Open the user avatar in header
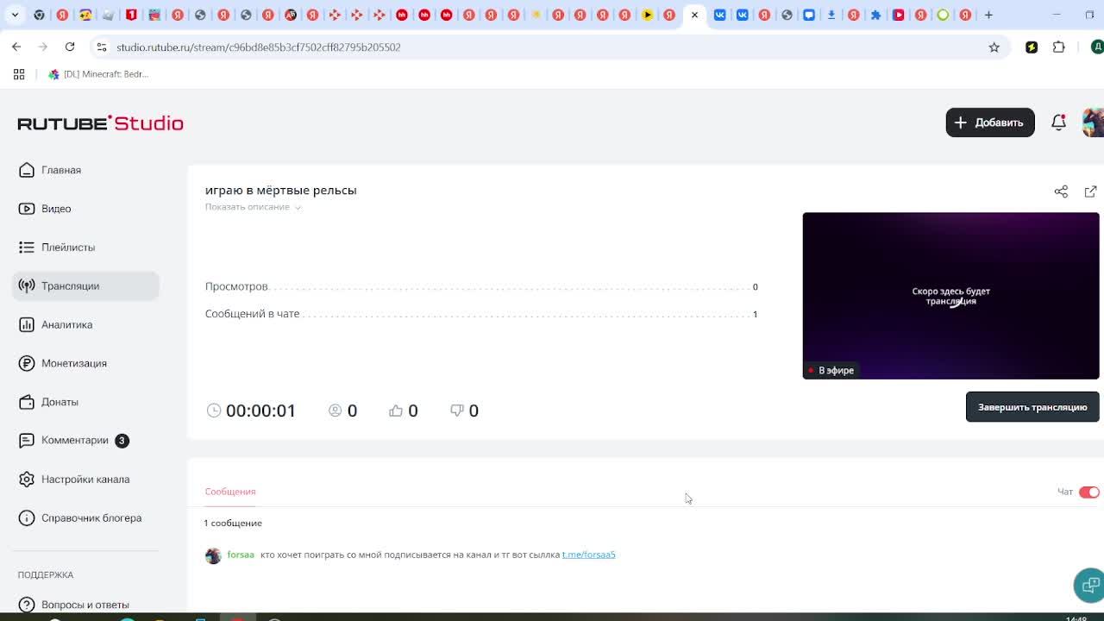 pyautogui.click(x=1093, y=122)
